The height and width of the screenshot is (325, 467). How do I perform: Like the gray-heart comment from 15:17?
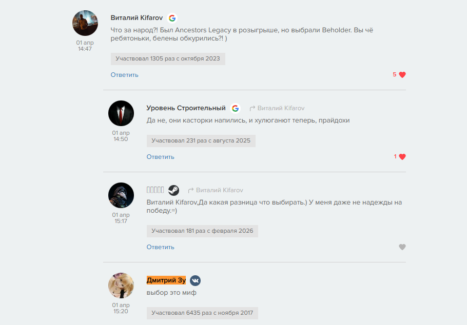point(402,247)
